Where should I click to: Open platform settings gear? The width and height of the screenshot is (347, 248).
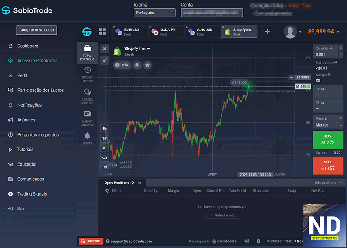(258, 241)
